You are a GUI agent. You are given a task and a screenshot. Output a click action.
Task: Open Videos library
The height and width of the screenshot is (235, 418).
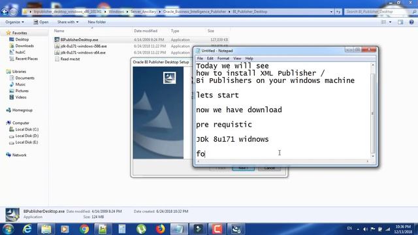click(21, 97)
